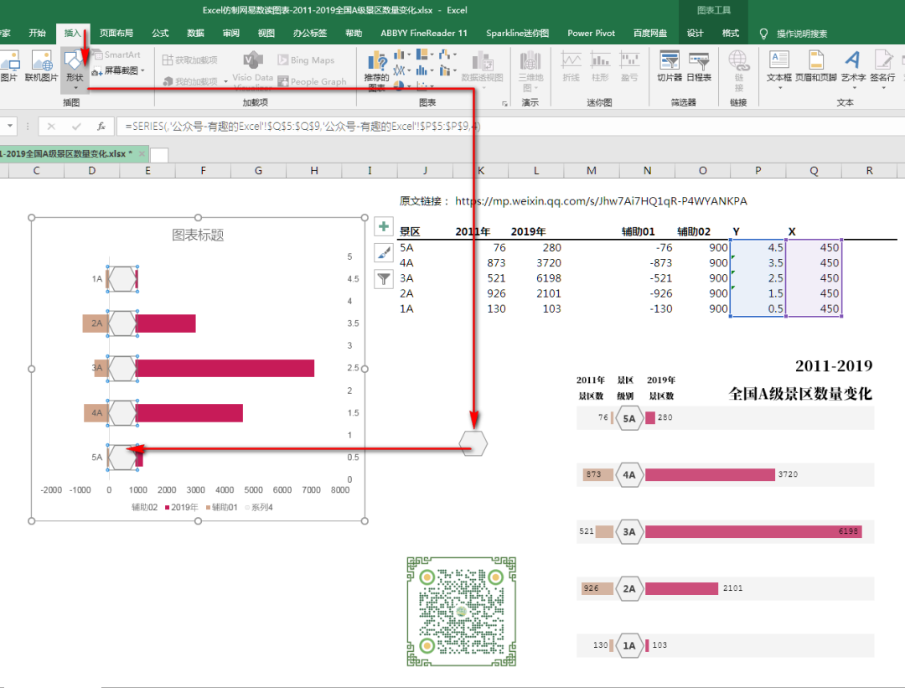Image resolution: width=905 pixels, height=688 pixels.
Task: Click the insert function fx icon
Action: click(x=101, y=126)
